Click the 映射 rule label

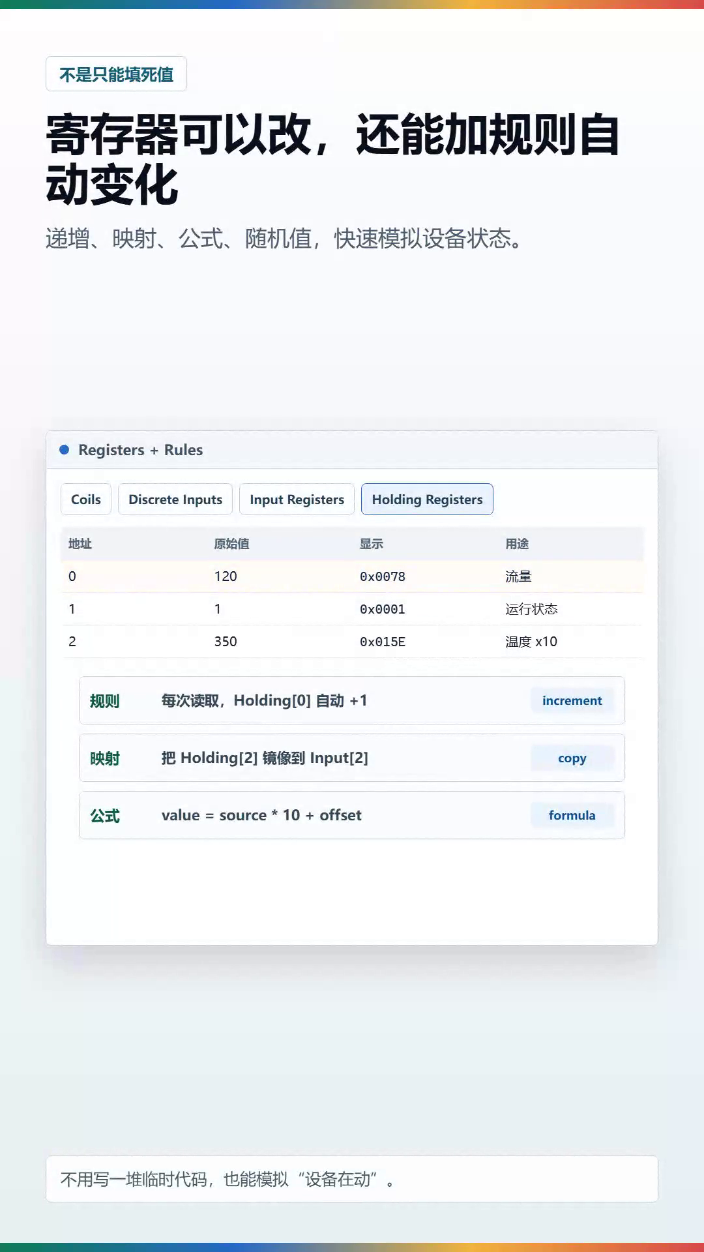coord(105,758)
